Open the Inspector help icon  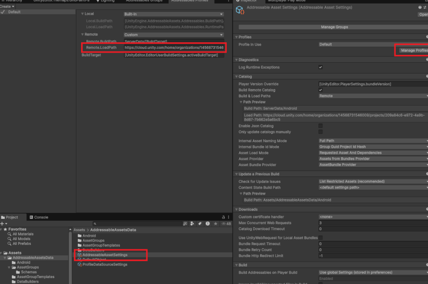point(420,8)
